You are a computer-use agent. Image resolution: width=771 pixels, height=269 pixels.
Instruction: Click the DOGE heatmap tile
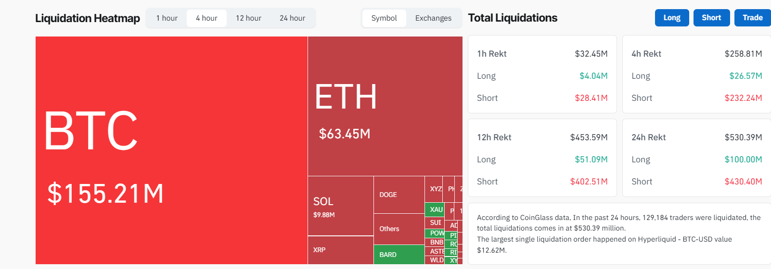click(399, 195)
